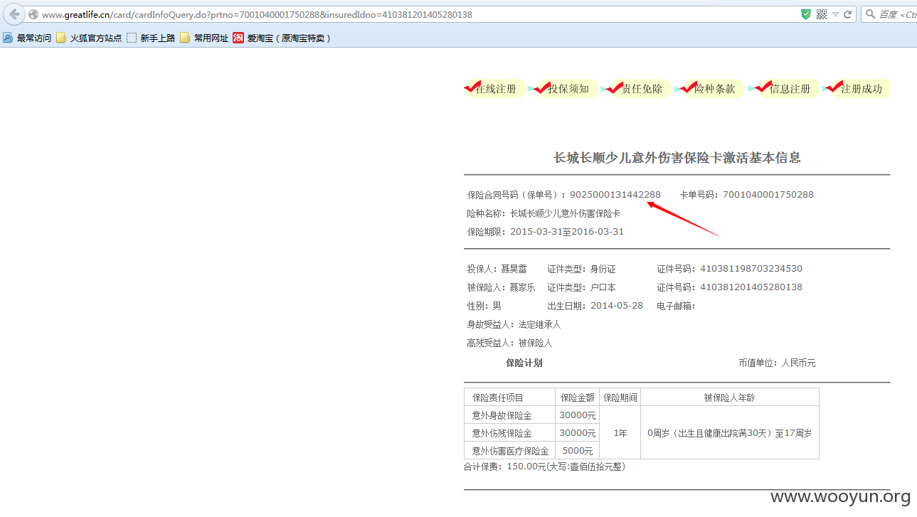Click ID number 410381198703234530
The width and height of the screenshot is (917, 517).
click(x=751, y=269)
